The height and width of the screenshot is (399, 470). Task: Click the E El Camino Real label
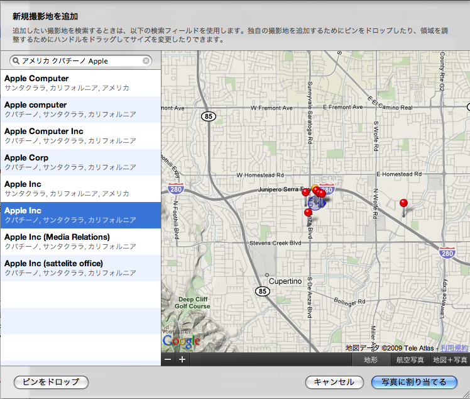pos(390,104)
